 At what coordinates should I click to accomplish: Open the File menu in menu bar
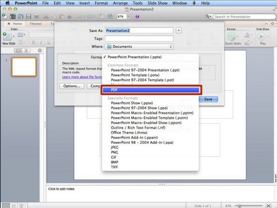coord(45,3)
